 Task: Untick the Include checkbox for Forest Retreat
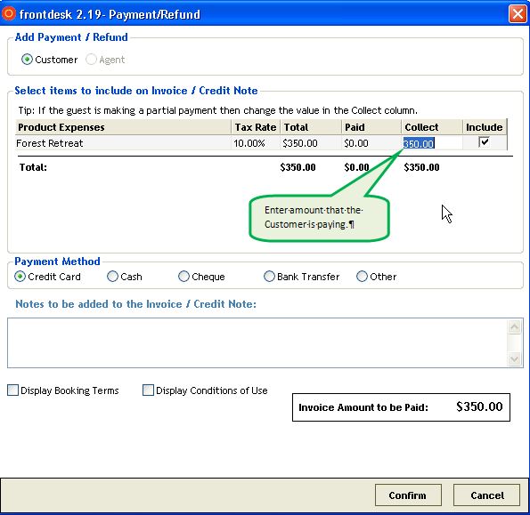(x=484, y=142)
